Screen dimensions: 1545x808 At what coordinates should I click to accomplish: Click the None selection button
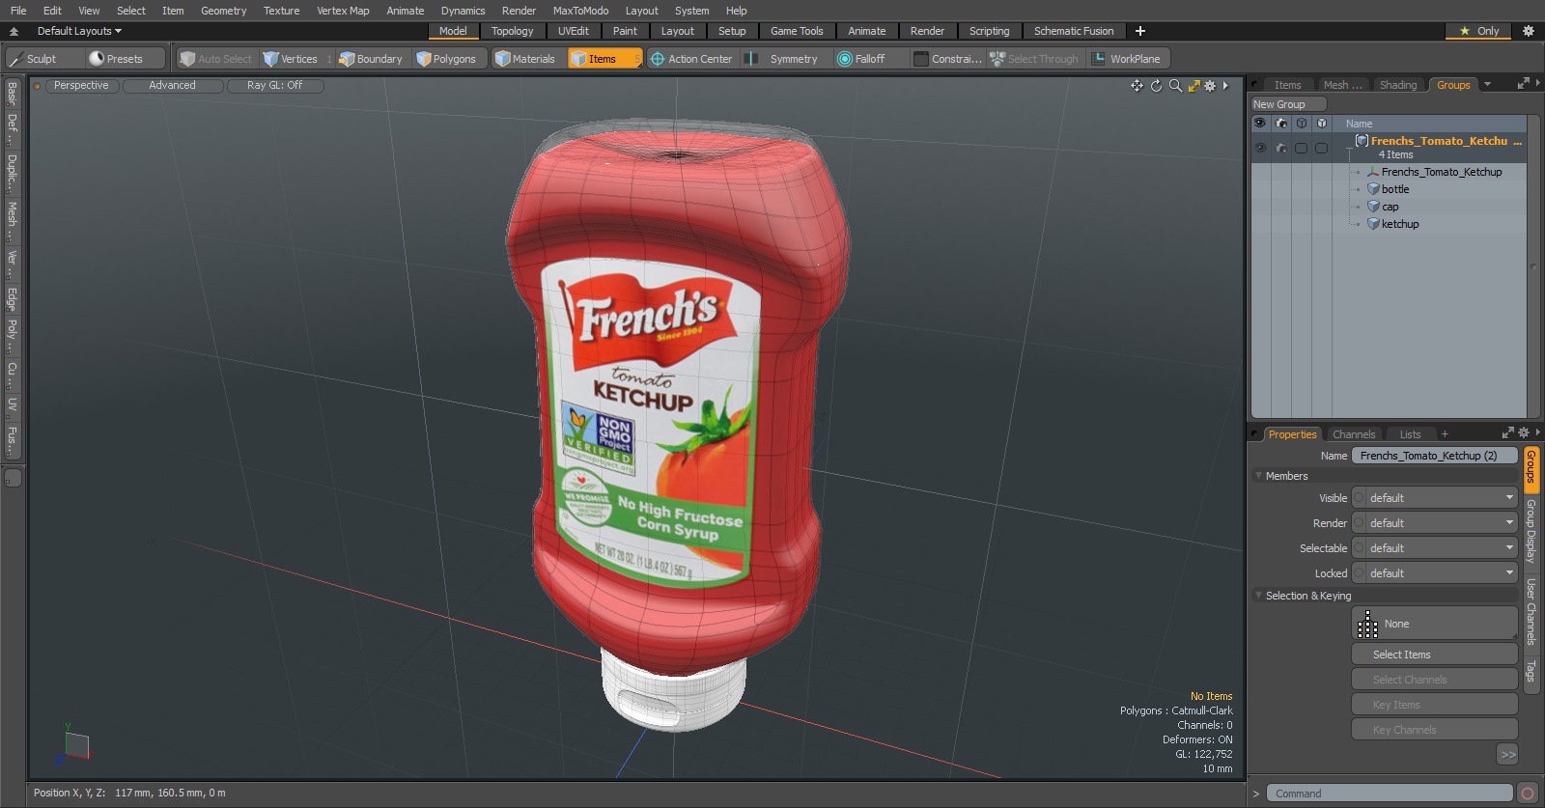pos(1435,624)
